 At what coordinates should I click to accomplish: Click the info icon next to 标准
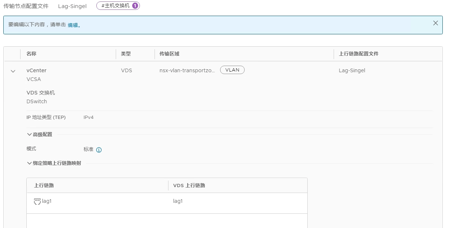click(x=99, y=150)
